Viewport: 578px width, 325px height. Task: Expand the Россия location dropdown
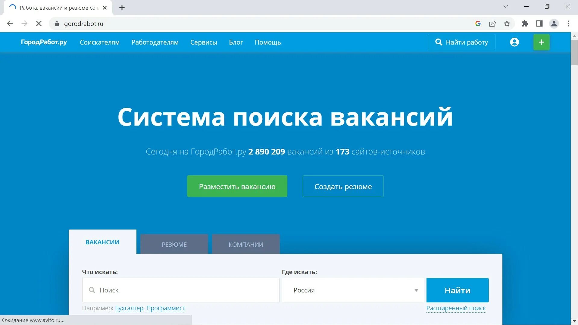[x=353, y=290]
